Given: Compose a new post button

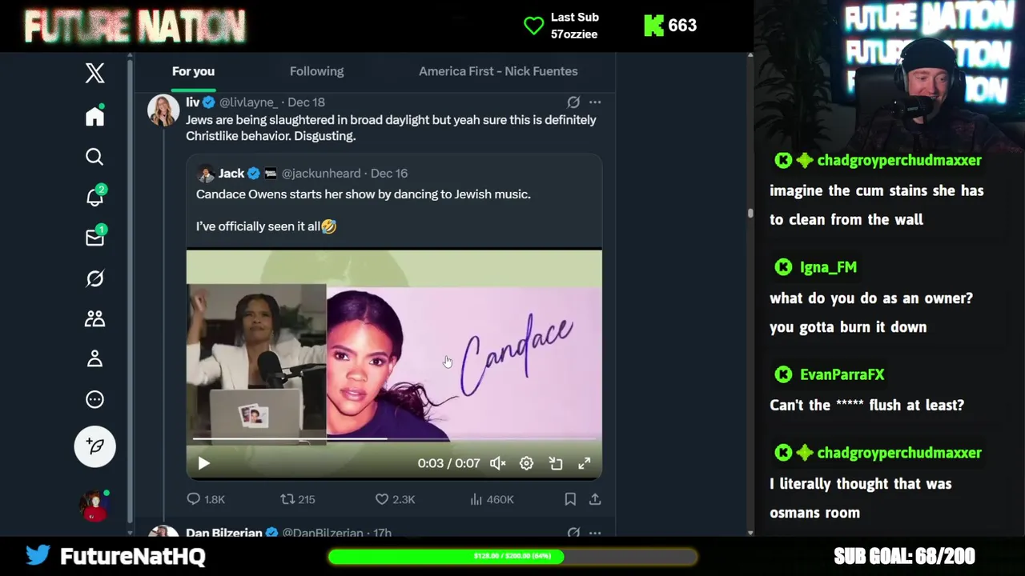Looking at the screenshot, I should tap(94, 446).
